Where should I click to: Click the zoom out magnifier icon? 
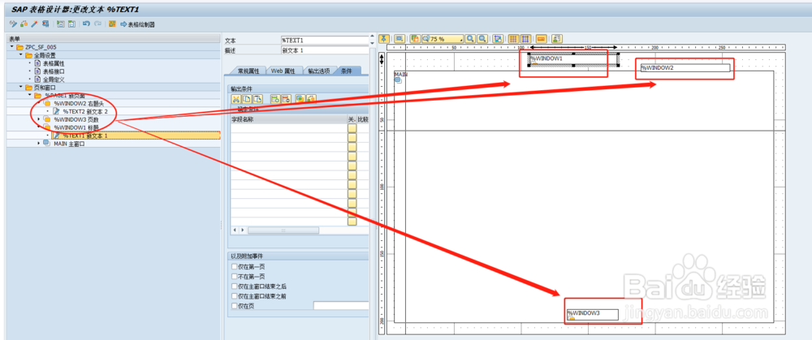pyautogui.click(x=482, y=39)
